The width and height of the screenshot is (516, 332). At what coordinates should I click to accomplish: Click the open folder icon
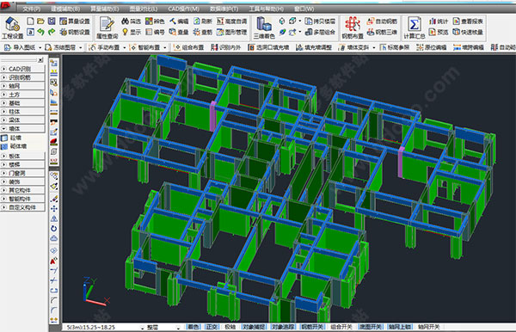(x=40, y=22)
